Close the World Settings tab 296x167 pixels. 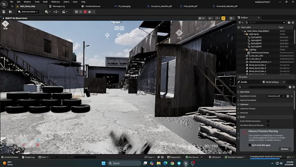[x=284, y=82]
